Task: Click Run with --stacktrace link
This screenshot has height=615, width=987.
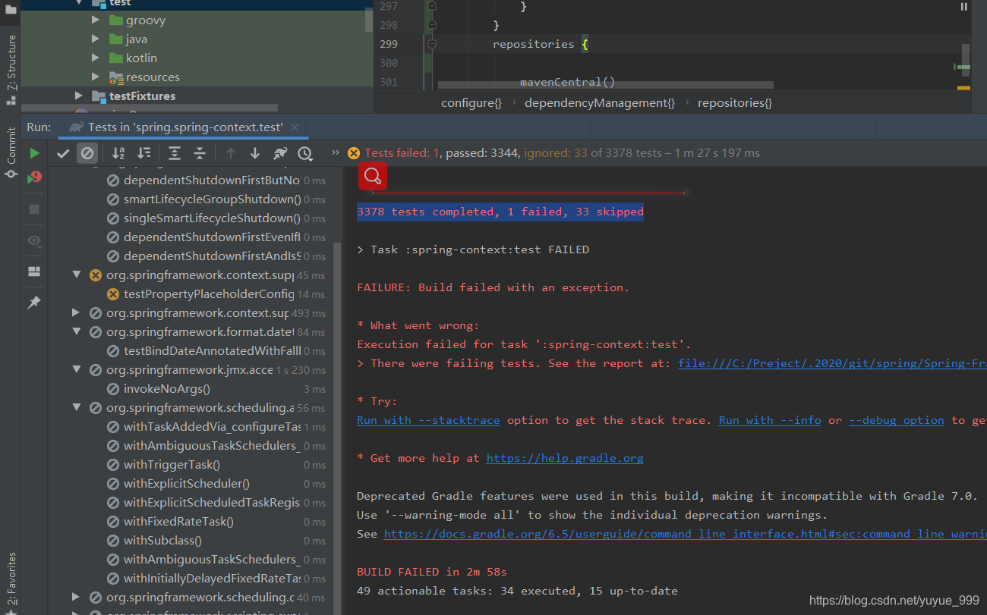Action: (x=428, y=421)
